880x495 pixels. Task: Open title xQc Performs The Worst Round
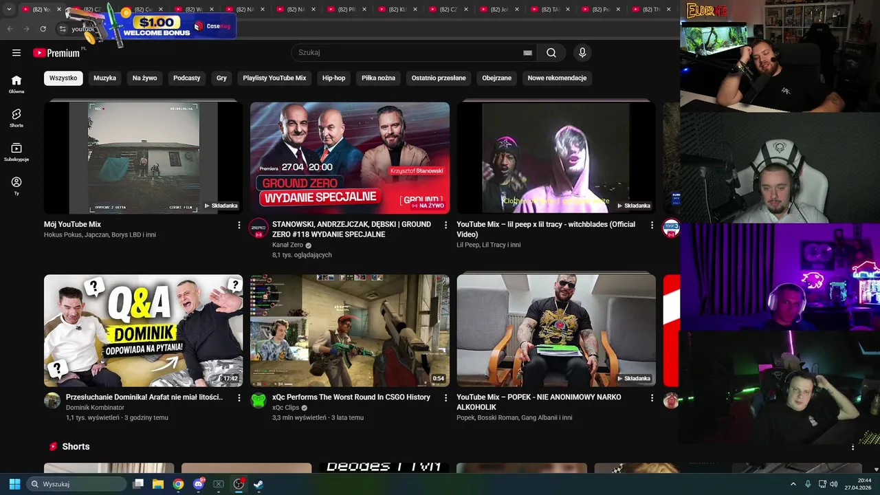coord(351,397)
